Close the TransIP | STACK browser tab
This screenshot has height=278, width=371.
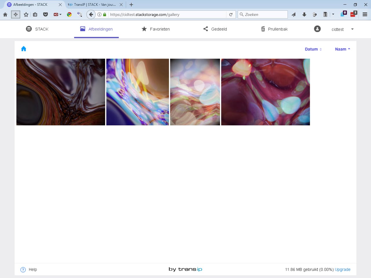point(121,5)
